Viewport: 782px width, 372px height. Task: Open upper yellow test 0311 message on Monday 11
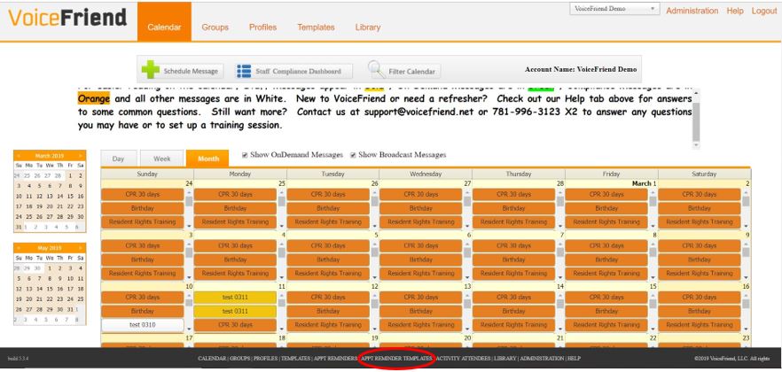tap(235, 298)
